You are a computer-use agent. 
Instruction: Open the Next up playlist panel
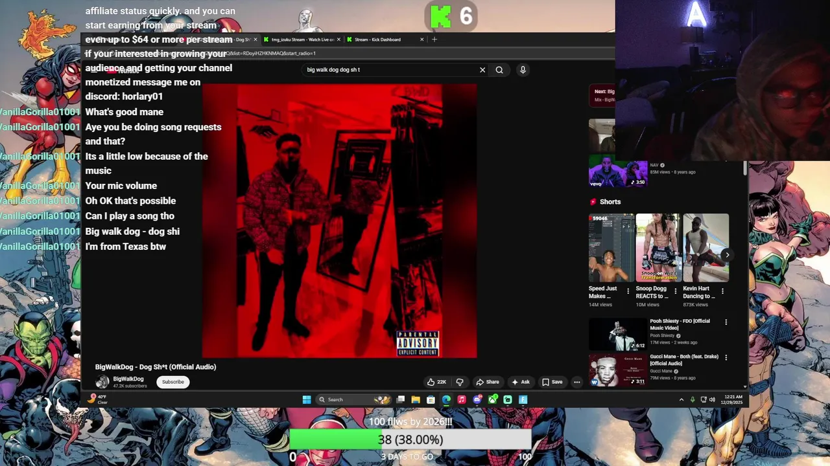(x=602, y=95)
